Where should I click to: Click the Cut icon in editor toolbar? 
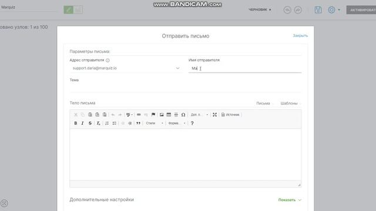coord(76,115)
